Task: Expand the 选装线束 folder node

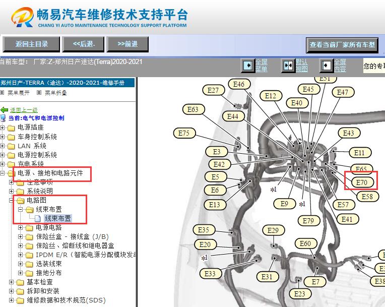Action: tap(20, 264)
